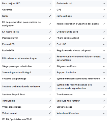
Task: Click the checkmark next to Port USB
Action: tap(104, 44)
